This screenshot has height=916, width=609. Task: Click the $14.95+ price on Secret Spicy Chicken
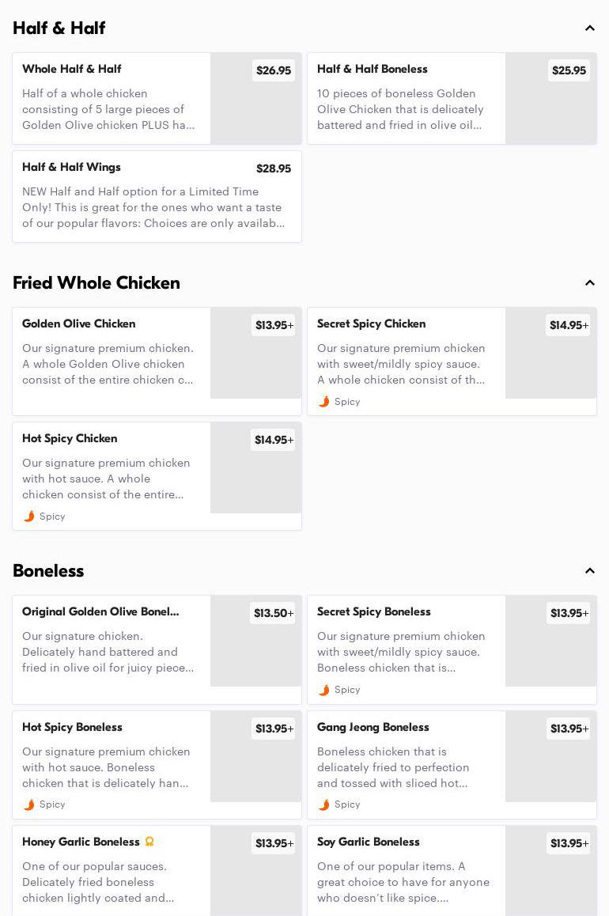(568, 325)
